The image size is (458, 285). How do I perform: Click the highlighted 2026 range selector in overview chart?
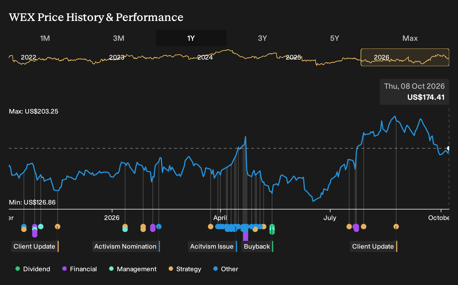click(405, 57)
